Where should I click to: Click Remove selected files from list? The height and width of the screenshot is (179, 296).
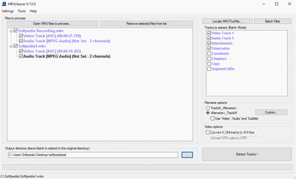(x=147, y=24)
